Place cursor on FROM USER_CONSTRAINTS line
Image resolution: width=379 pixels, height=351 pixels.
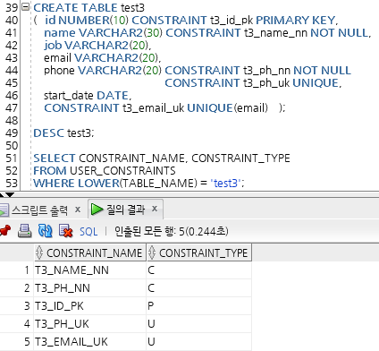(105, 171)
